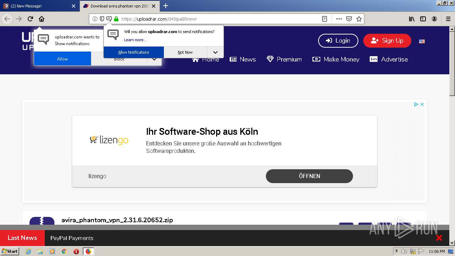Viewport: 455px width, 256px height.
Task: Choose Not Now for notifications
Action: click(x=185, y=52)
